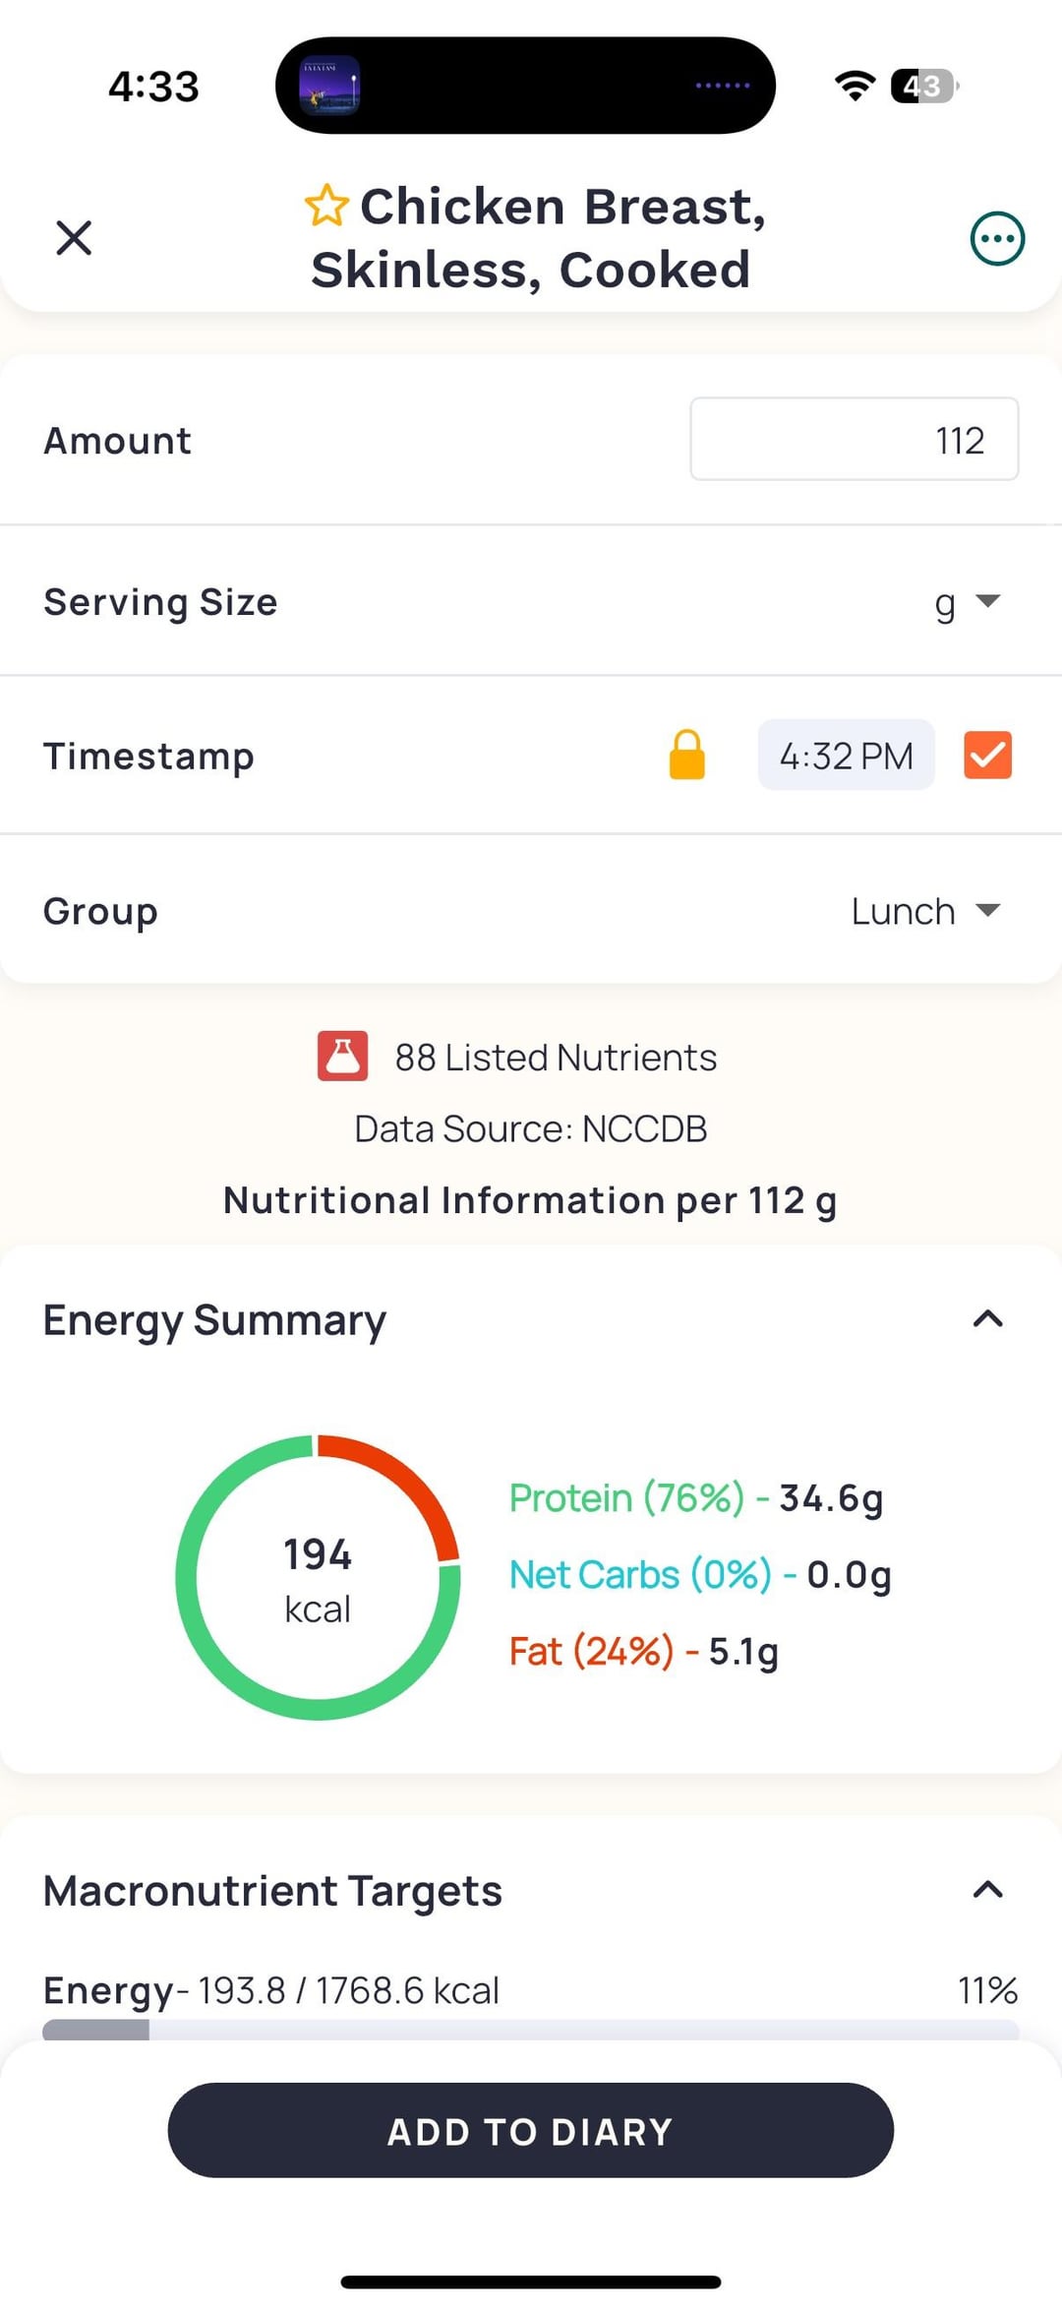Edit the Amount field value
The width and height of the screenshot is (1062, 2310).
[x=854, y=440]
